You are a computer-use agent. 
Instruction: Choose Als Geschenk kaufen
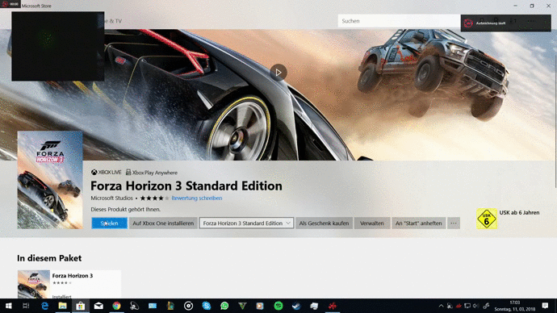point(324,223)
